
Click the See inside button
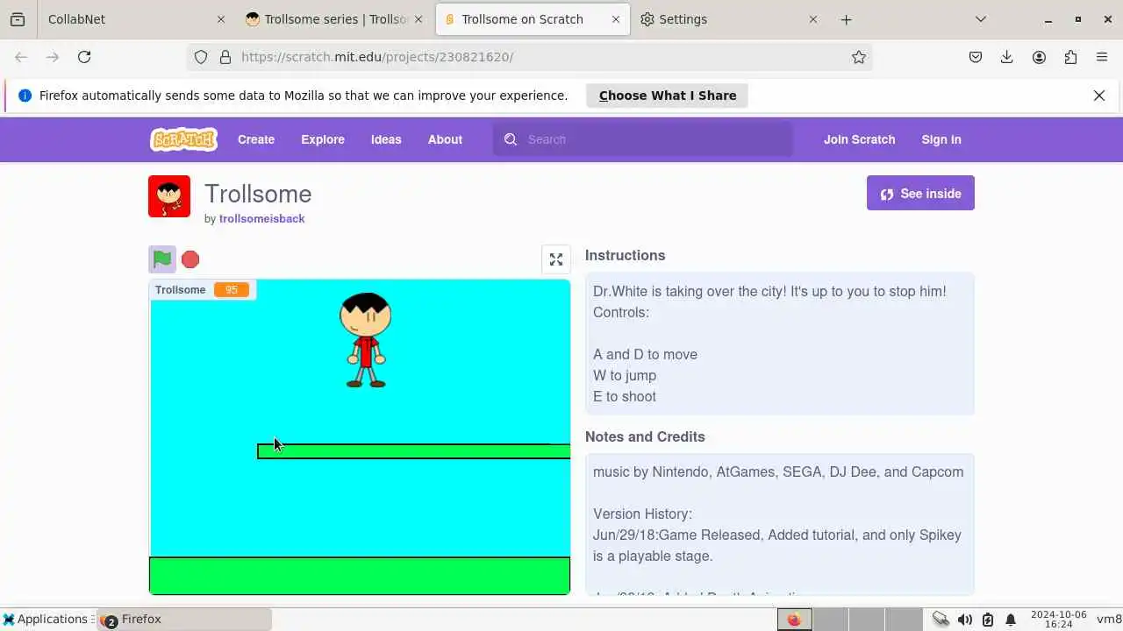920,193
